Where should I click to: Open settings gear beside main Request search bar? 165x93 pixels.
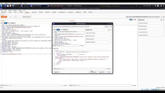(x=3, y=86)
